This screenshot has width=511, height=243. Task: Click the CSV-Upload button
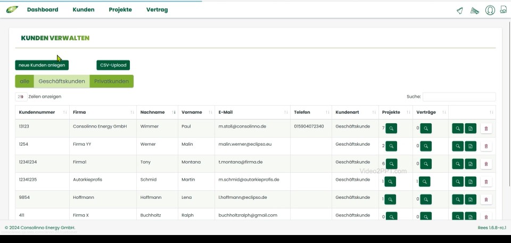[x=113, y=65]
